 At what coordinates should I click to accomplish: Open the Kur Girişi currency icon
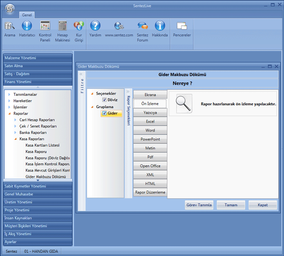pos(79,31)
